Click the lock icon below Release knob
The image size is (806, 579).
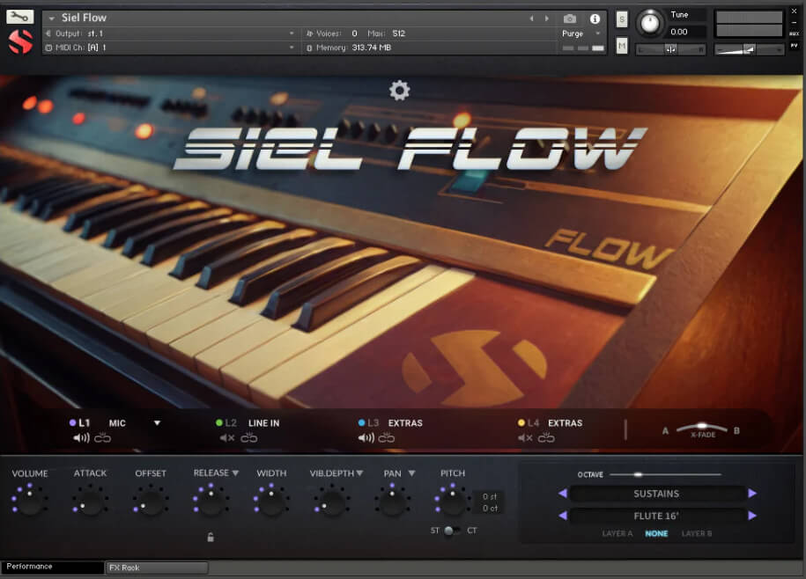pyautogui.click(x=211, y=537)
